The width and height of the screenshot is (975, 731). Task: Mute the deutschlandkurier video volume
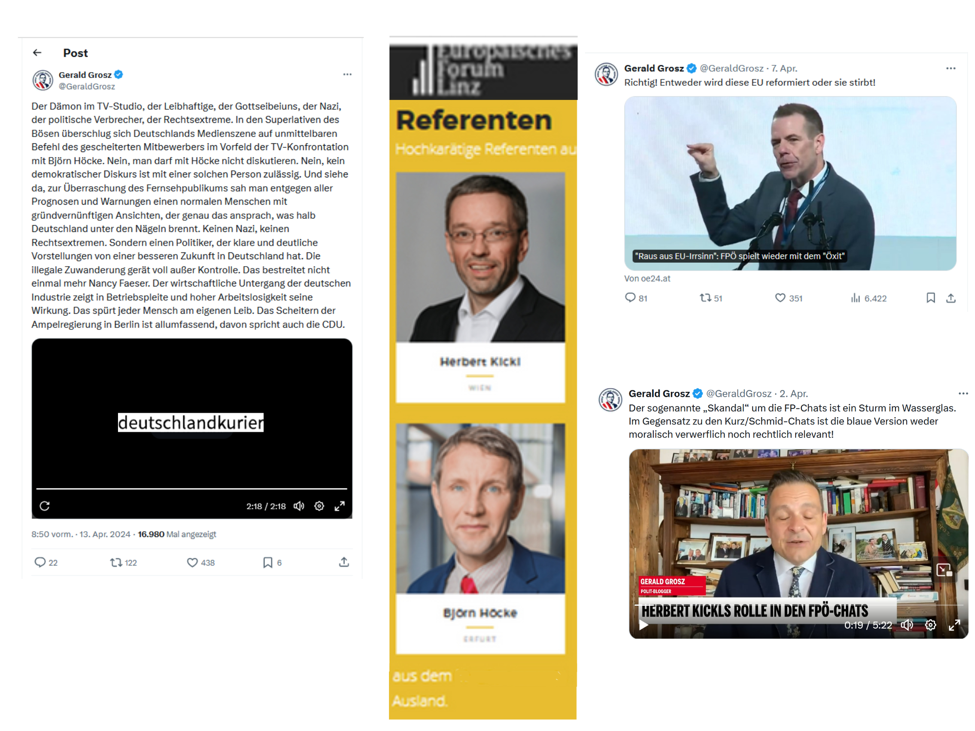[x=299, y=506]
